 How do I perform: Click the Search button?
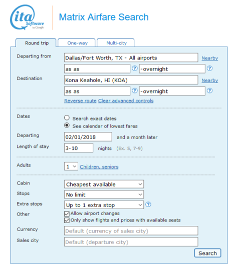(207, 253)
